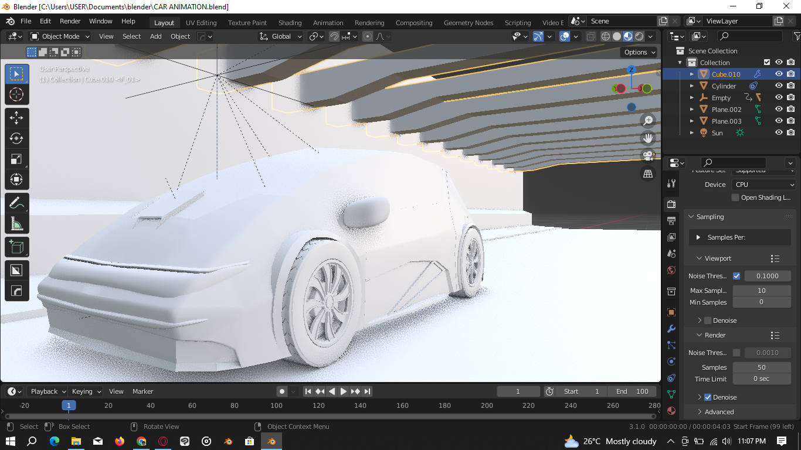Click the pan view hand icon
801x450 pixels.
tap(648, 138)
